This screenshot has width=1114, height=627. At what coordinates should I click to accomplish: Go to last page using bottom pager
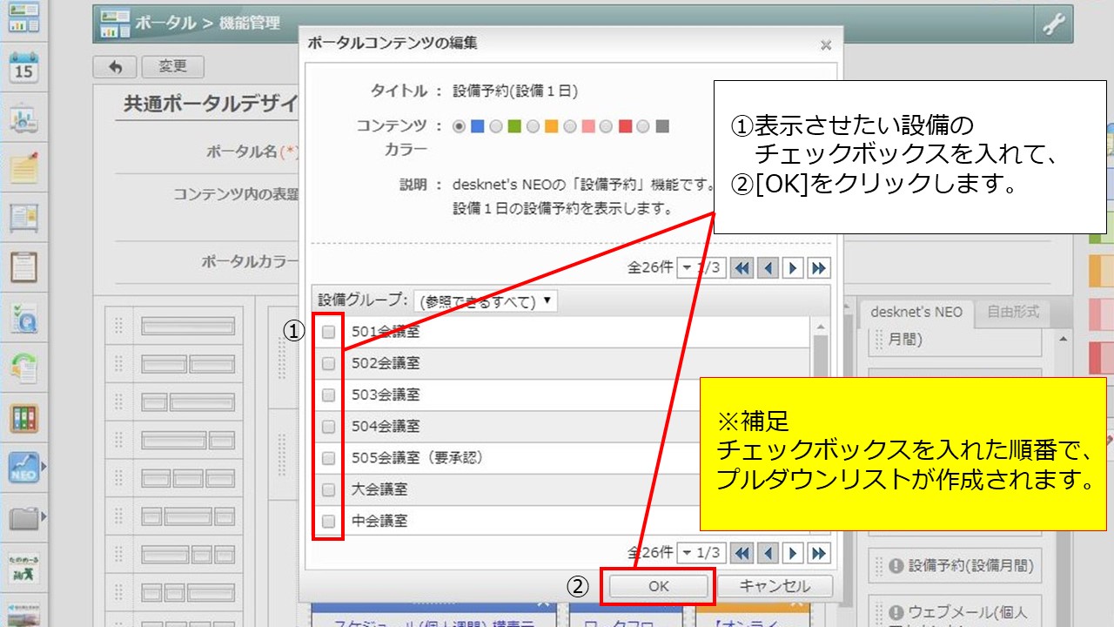(x=818, y=553)
